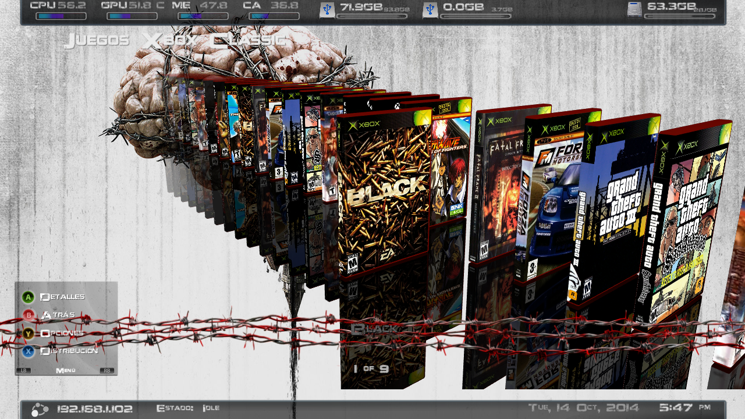Click the green A button icon
Viewport: 745px width, 419px height.
[28, 297]
